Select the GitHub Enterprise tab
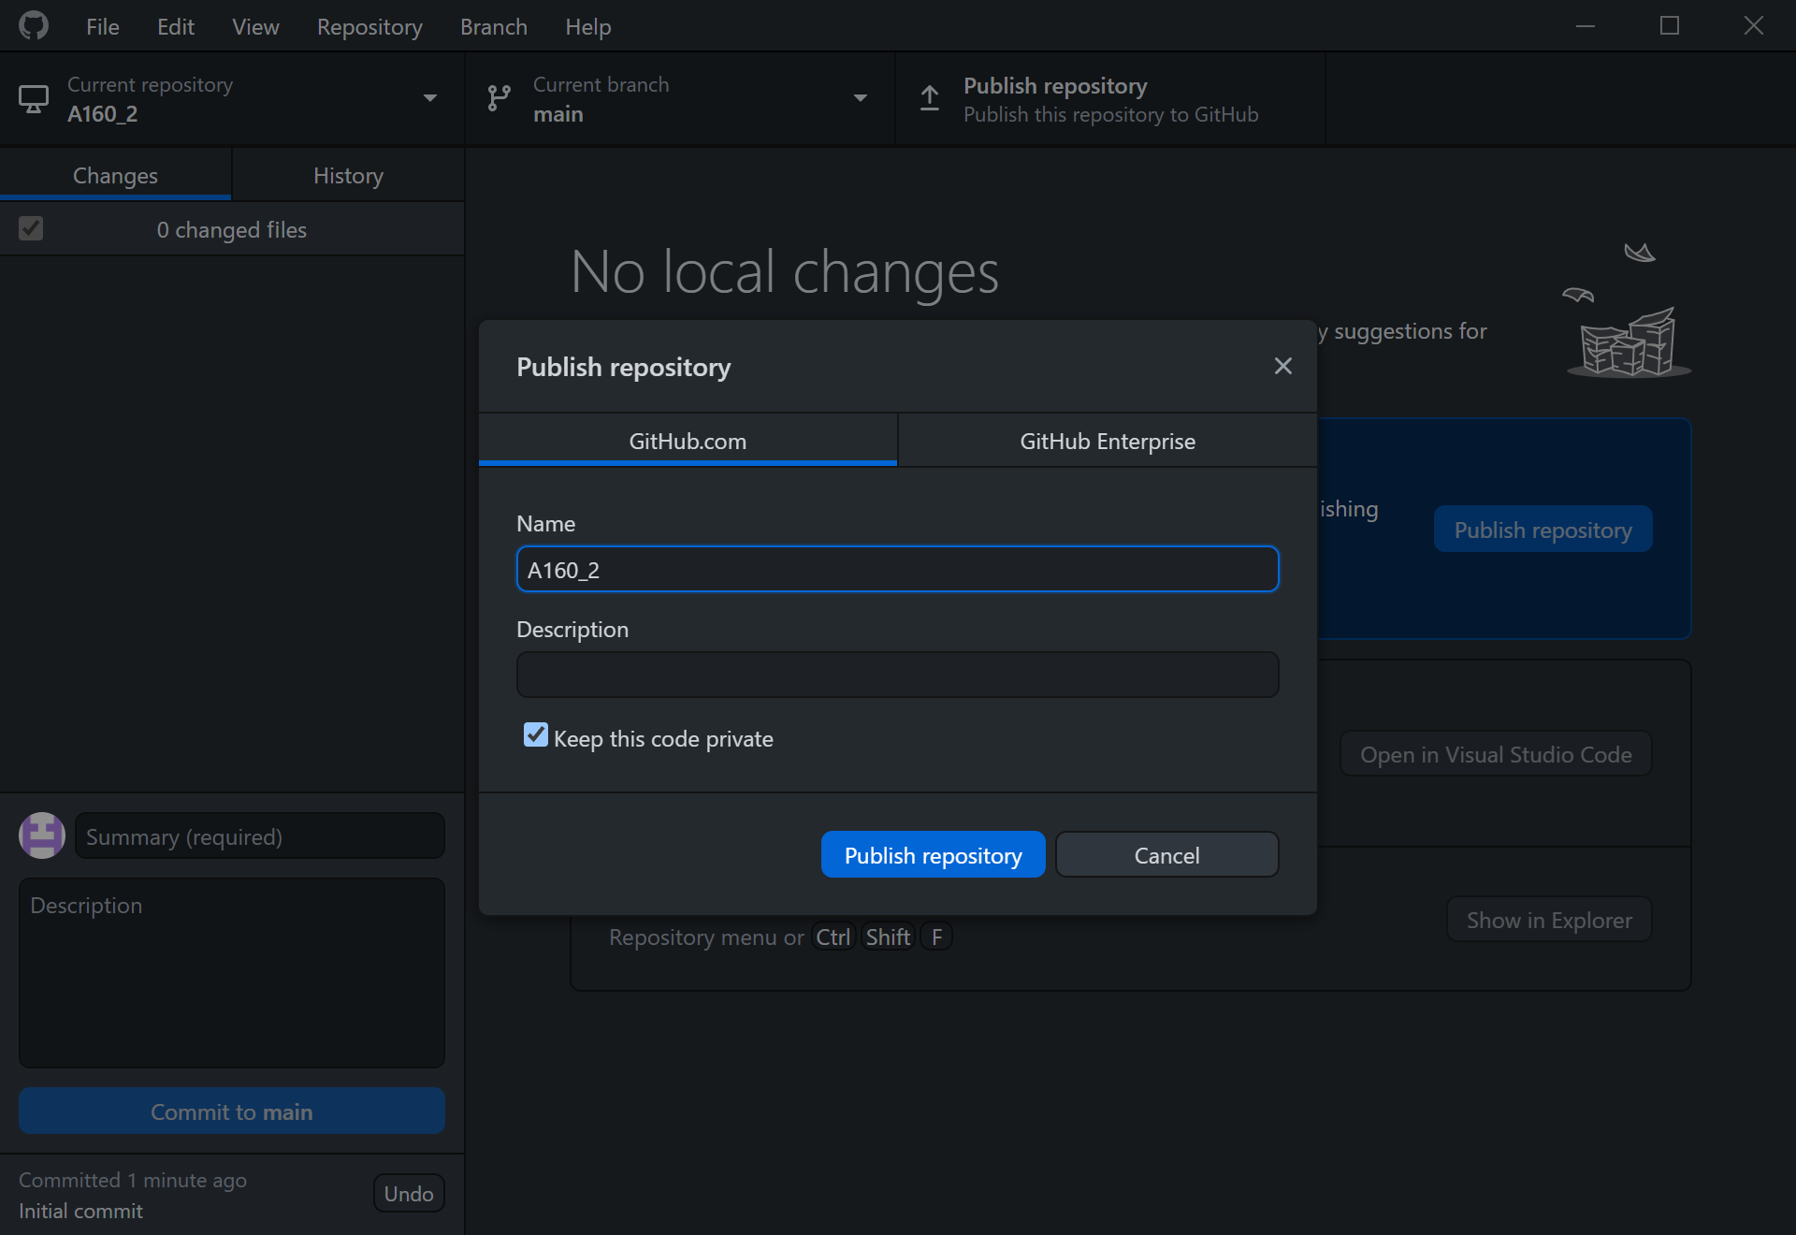 1107,441
